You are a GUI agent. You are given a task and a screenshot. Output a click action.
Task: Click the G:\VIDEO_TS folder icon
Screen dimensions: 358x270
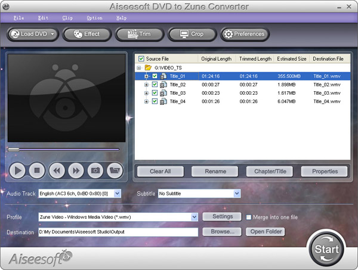148,67
